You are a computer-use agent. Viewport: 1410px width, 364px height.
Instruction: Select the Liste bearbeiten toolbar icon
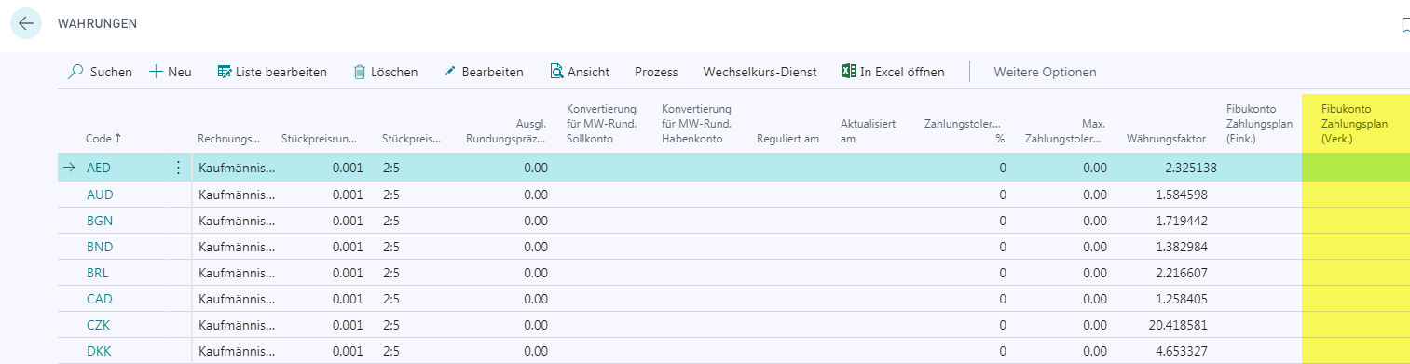click(224, 72)
